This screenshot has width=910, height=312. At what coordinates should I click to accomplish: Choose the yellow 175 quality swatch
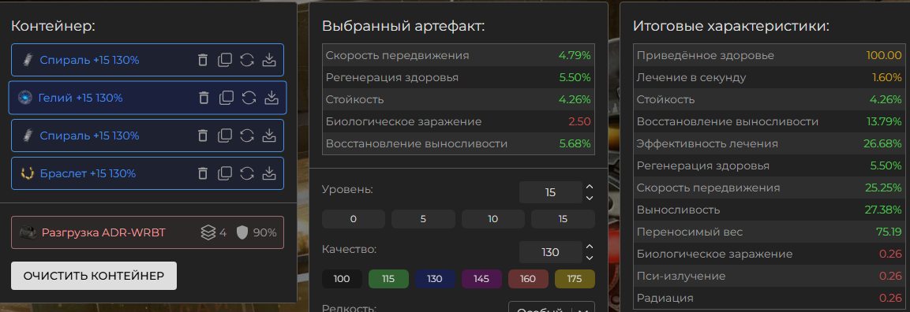coord(575,279)
